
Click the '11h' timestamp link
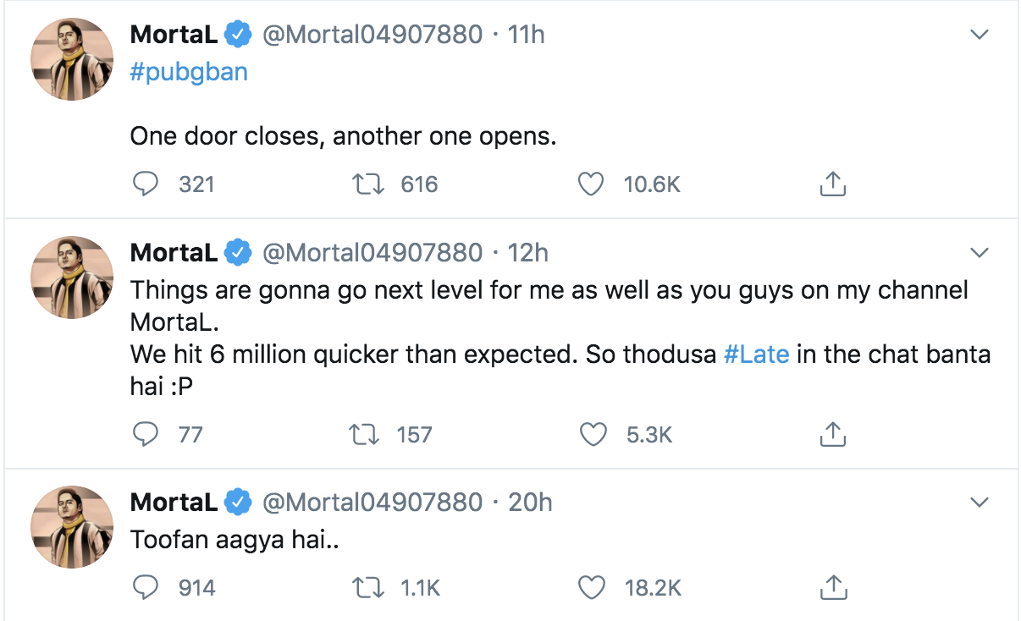[525, 34]
